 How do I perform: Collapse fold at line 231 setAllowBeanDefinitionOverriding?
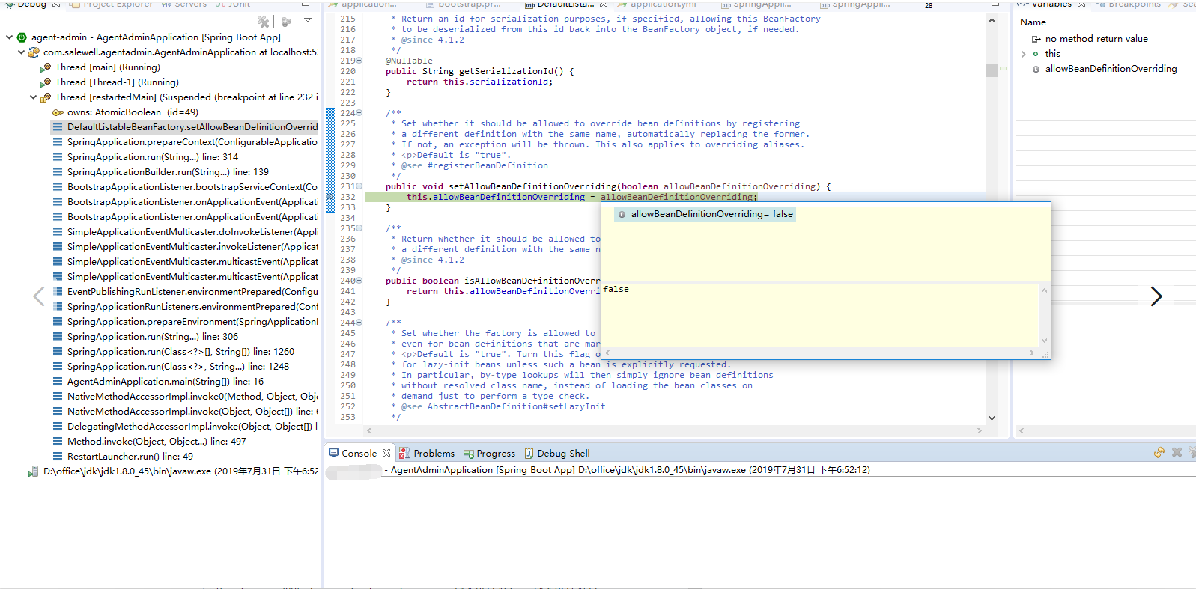pyautogui.click(x=359, y=186)
